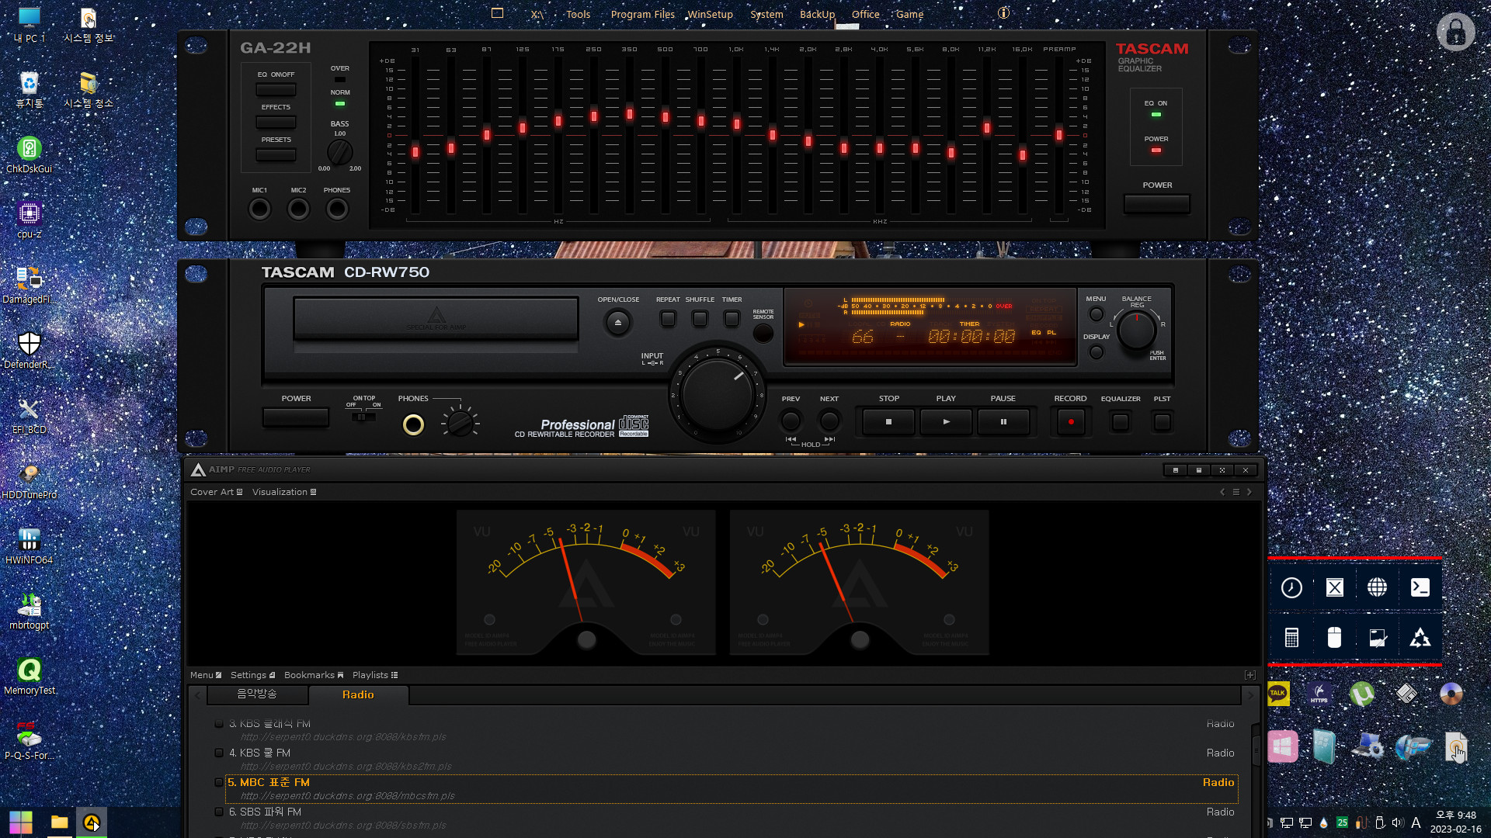The image size is (1491, 838).
Task: Flip the ON TOP switch
Action: [x=363, y=417]
